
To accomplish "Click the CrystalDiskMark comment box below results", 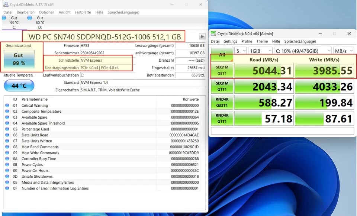I will pos(282,130).
